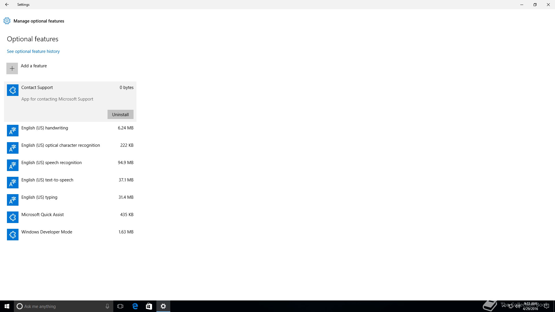Viewport: 555px width, 312px height.
Task: Click the text-to-speech language icon
Action: tap(13, 183)
